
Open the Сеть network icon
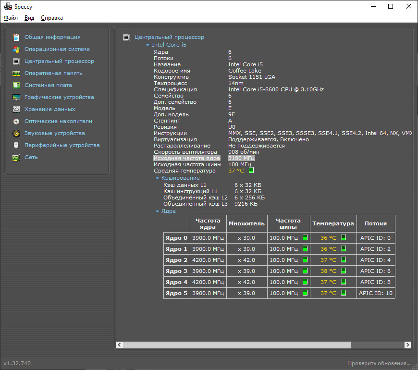pyautogui.click(x=16, y=157)
